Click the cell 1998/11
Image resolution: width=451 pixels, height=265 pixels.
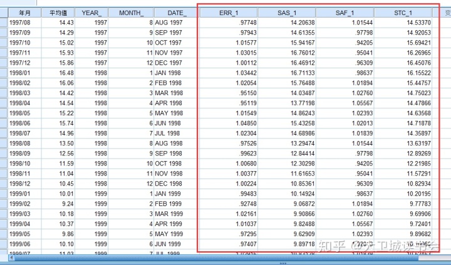click(24, 174)
